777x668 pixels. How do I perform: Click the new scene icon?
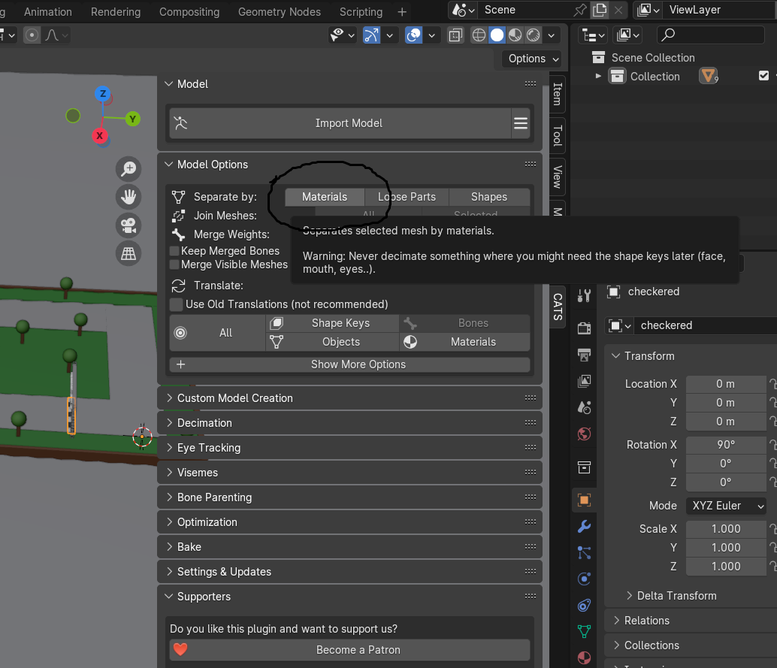pyautogui.click(x=600, y=10)
